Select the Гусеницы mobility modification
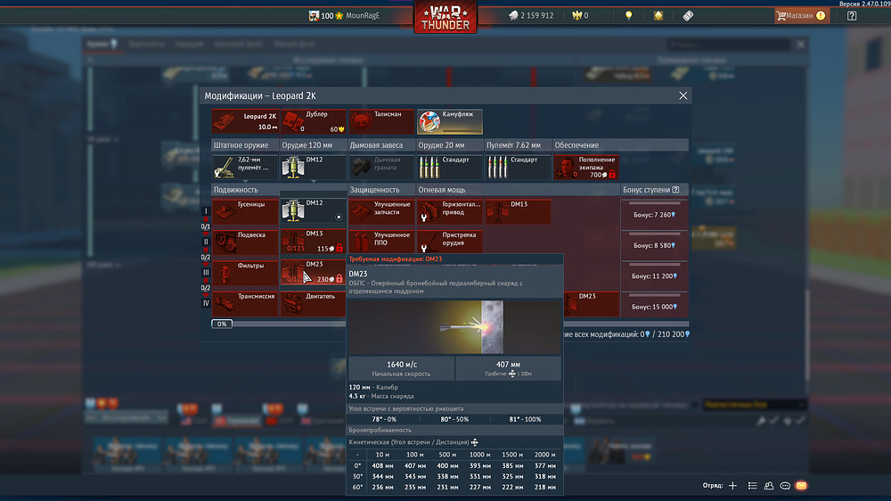891x501 pixels. (x=245, y=211)
